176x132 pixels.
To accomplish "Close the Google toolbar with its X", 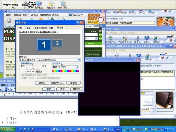I will (101, 26).
